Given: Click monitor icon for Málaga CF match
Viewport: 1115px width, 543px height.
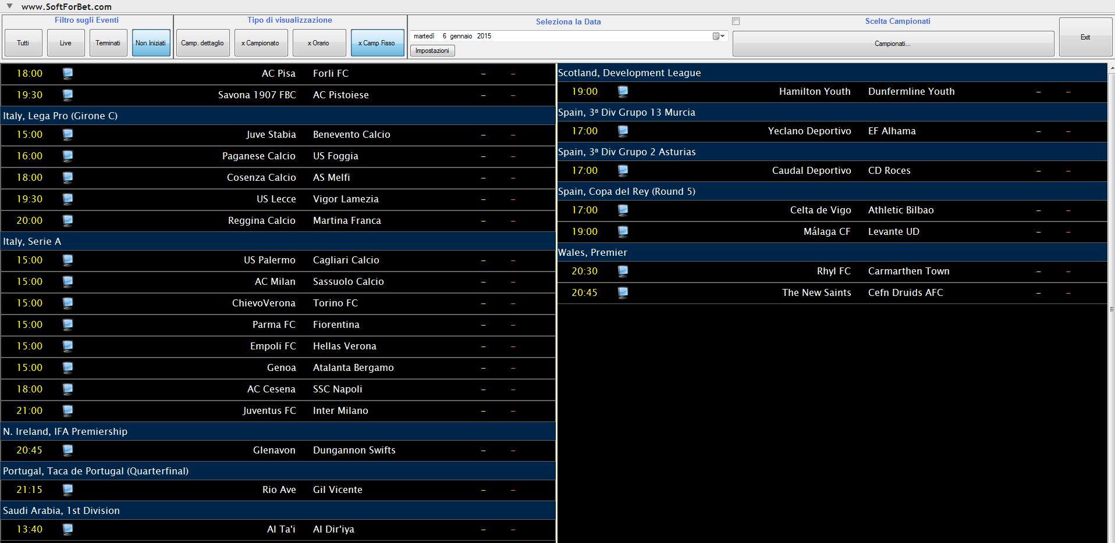Looking at the screenshot, I should pos(623,231).
